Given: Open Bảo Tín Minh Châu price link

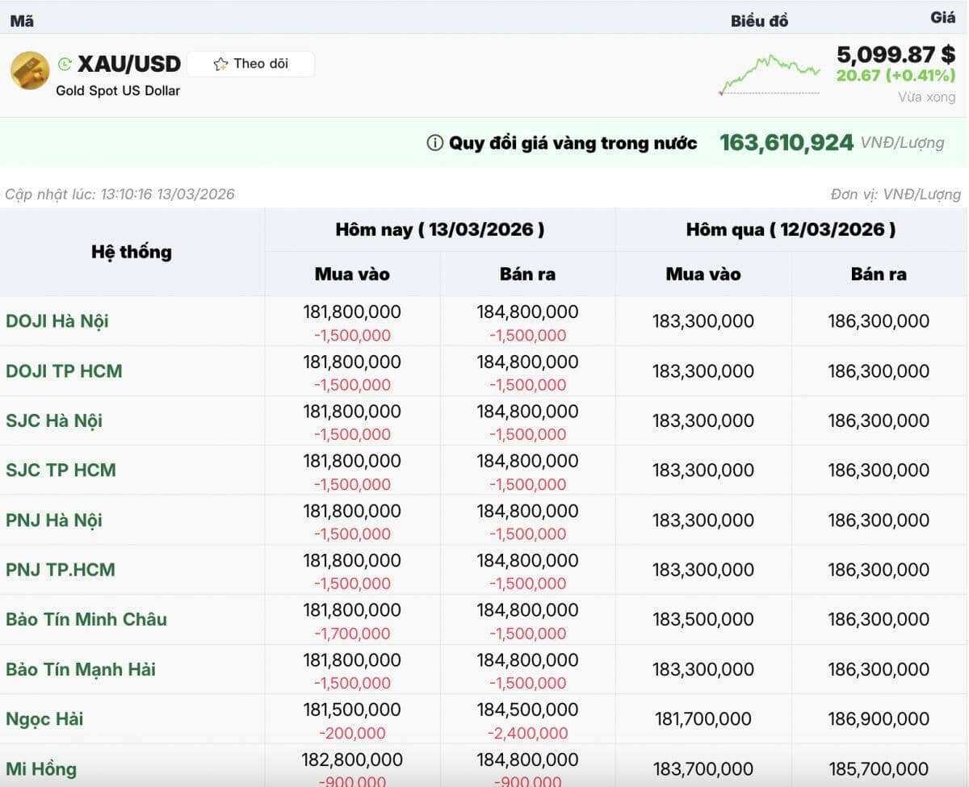Looking at the screenshot, I should (86, 619).
